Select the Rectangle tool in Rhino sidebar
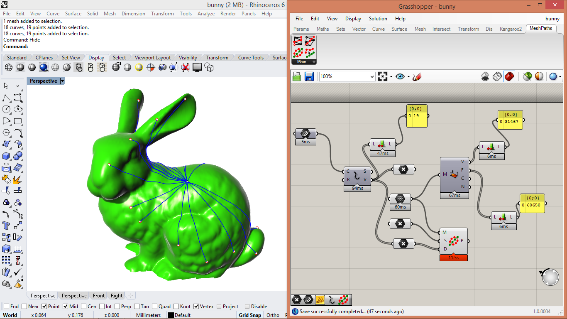The width and height of the screenshot is (567, 319). coord(18,121)
